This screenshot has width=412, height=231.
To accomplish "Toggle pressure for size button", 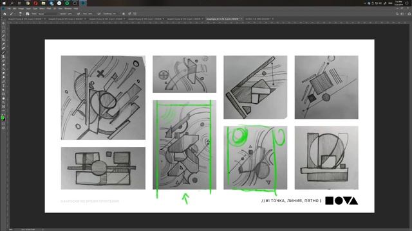I will (129, 13).
